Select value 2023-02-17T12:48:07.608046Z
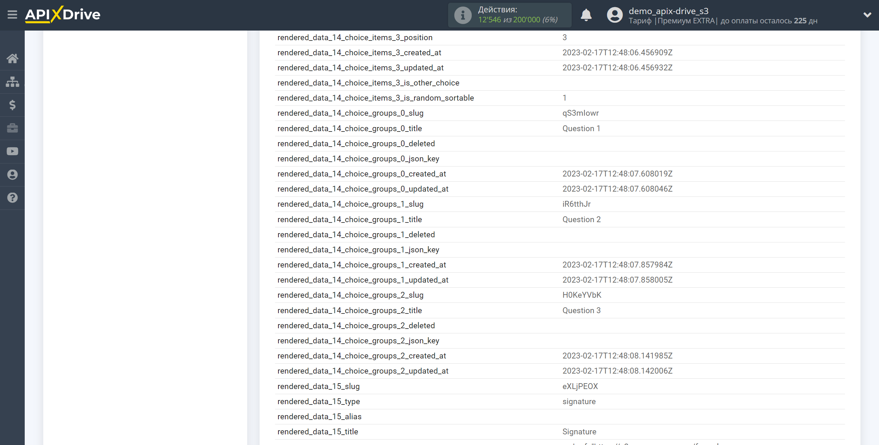The image size is (879, 445). click(617, 189)
